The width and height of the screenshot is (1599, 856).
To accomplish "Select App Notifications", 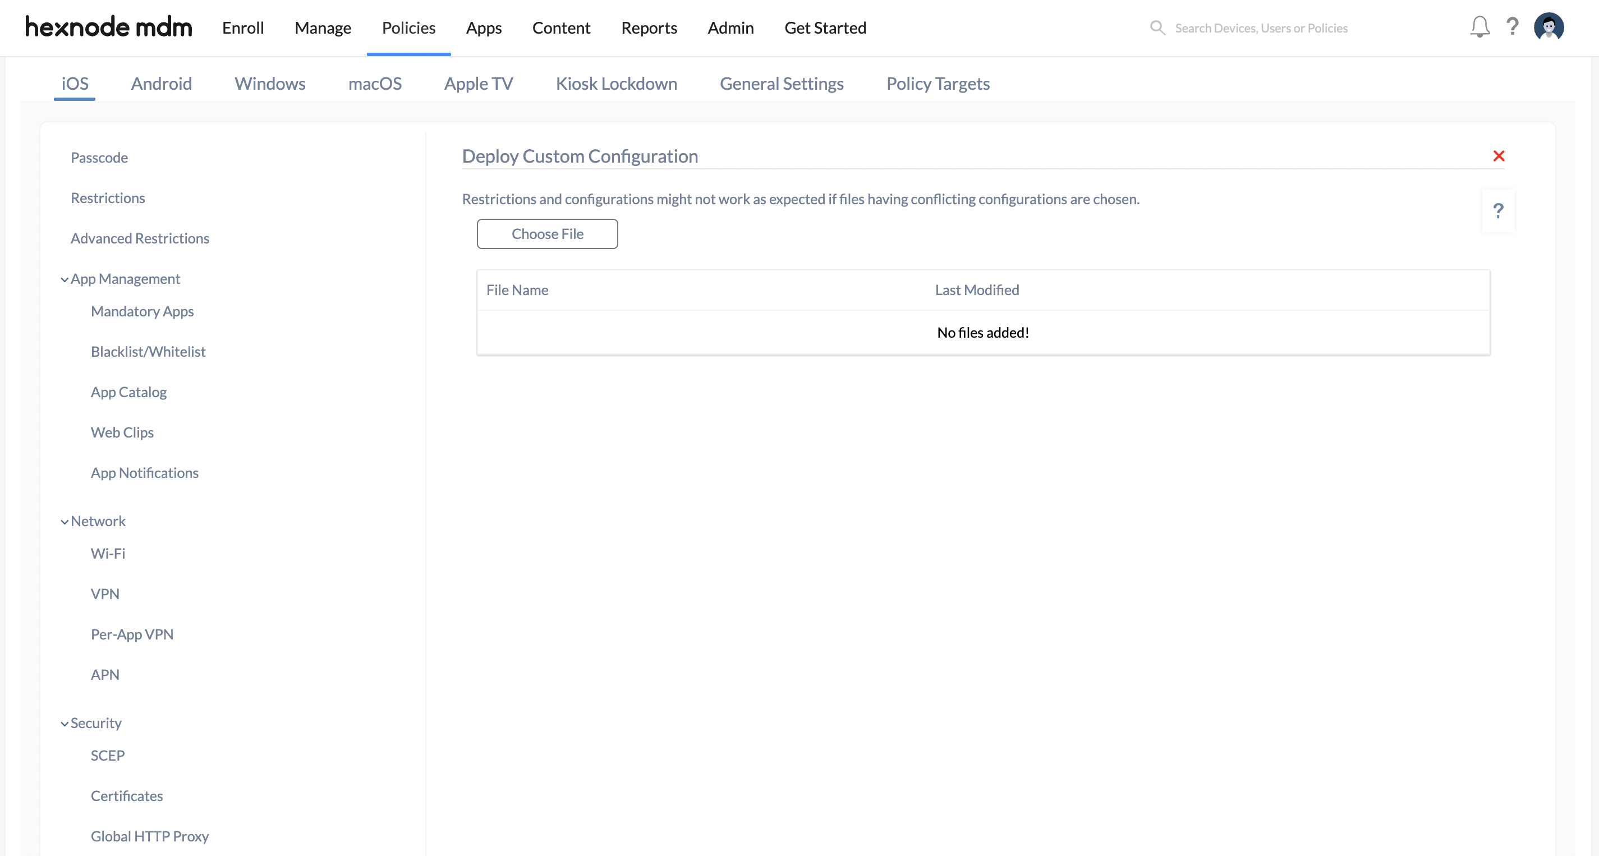I will [145, 472].
